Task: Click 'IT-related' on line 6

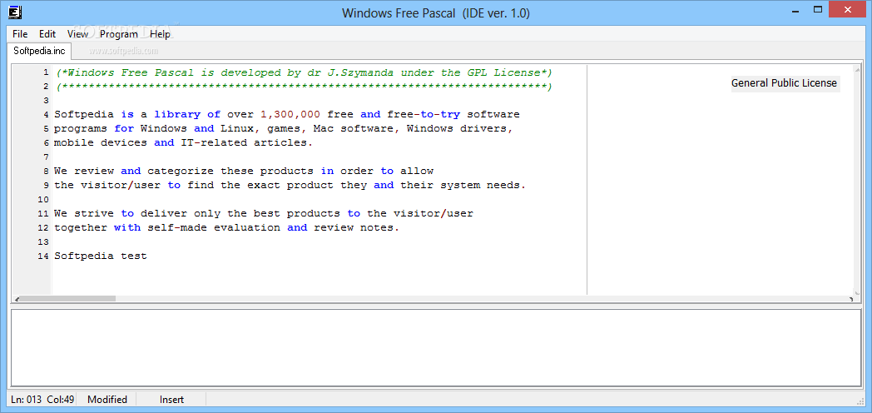Action: coord(214,142)
